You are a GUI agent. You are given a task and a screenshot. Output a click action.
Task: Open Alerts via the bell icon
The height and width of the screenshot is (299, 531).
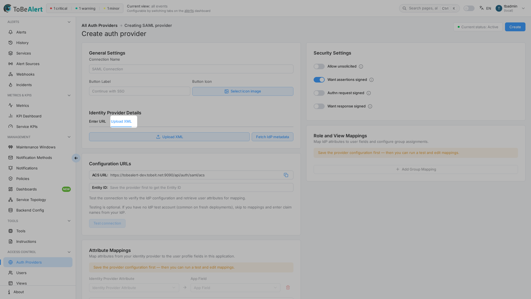(x=11, y=32)
